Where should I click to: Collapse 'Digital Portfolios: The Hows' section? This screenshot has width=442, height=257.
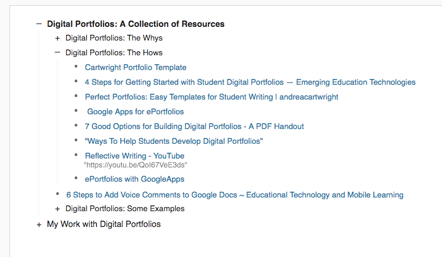(57, 52)
